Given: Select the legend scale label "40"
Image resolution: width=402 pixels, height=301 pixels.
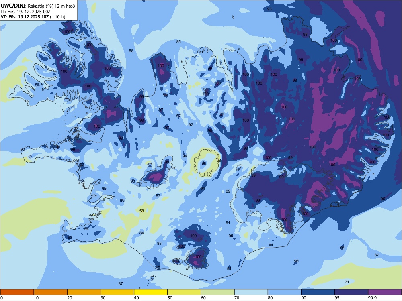Looking at the screenshot, I should click(x=136, y=298).
